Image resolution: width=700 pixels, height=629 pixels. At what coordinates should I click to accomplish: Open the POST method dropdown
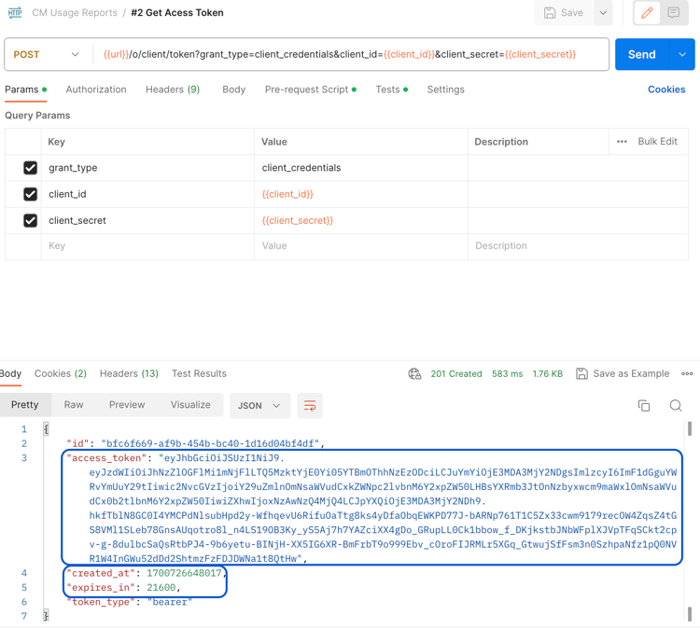tap(46, 54)
